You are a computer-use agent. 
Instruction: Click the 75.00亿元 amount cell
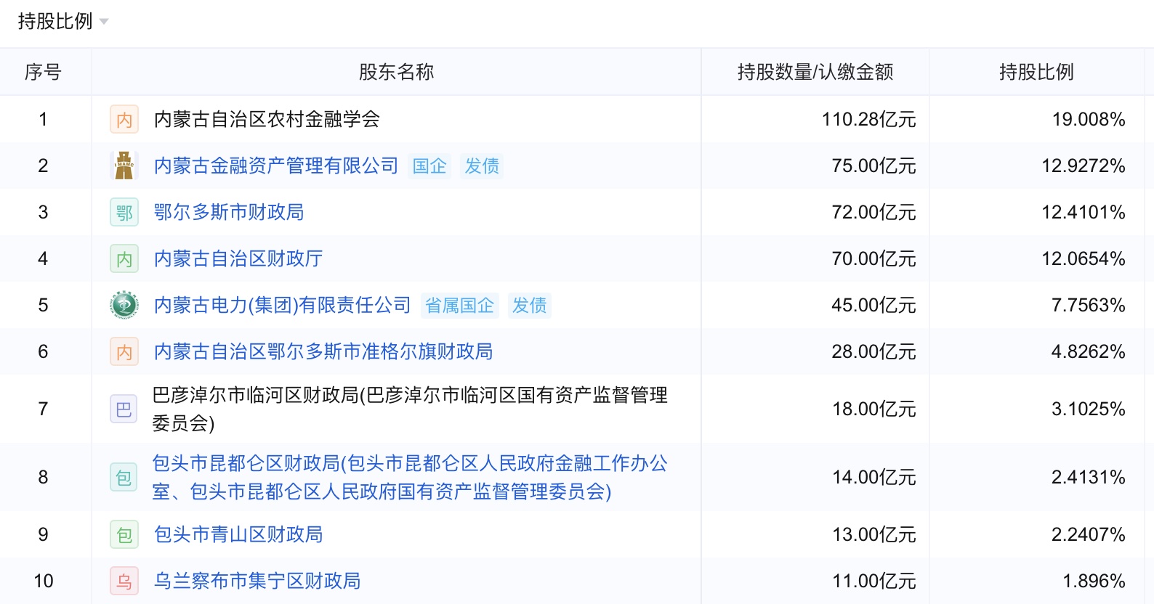coord(874,166)
